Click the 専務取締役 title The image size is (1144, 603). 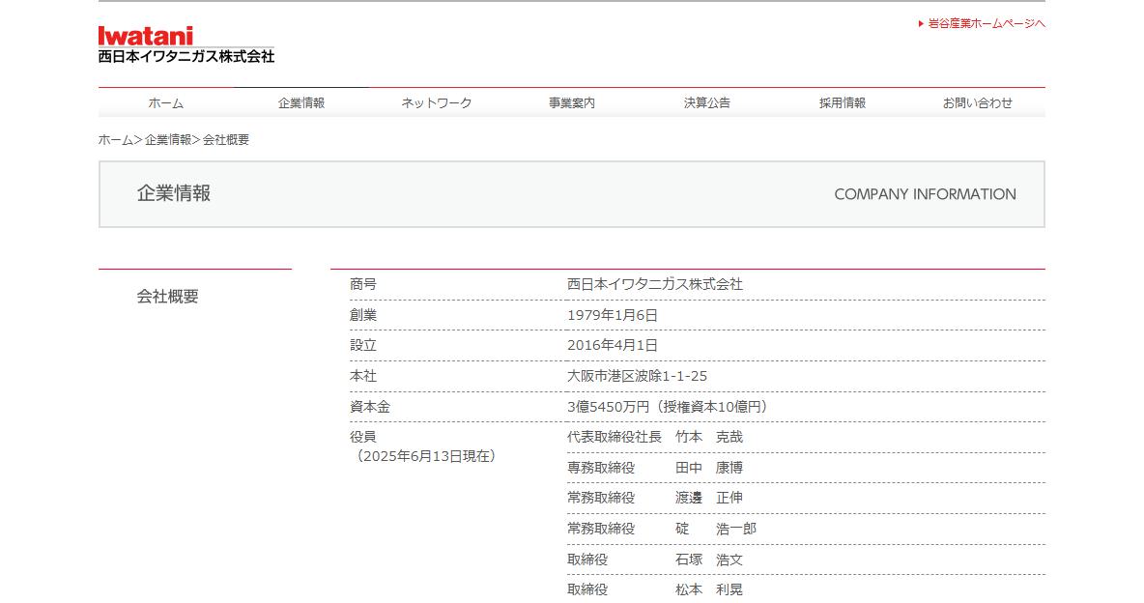pyautogui.click(x=601, y=467)
